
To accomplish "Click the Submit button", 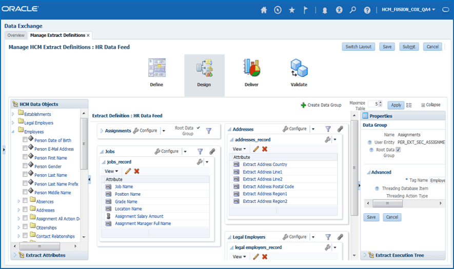I will click(409, 47).
